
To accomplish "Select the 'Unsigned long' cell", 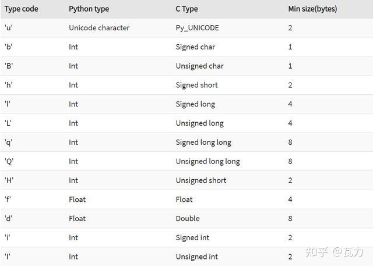I will (x=199, y=123).
